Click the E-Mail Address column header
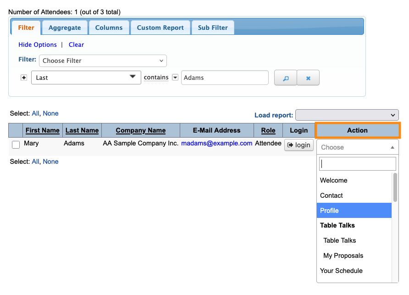The height and width of the screenshot is (295, 409). (x=216, y=130)
